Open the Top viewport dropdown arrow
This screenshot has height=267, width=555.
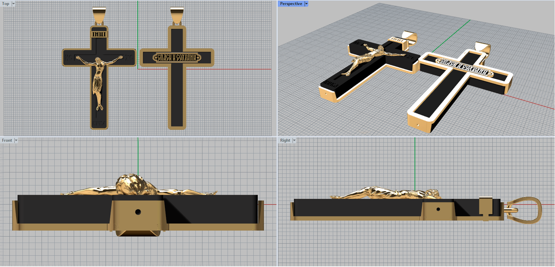coord(14,4)
